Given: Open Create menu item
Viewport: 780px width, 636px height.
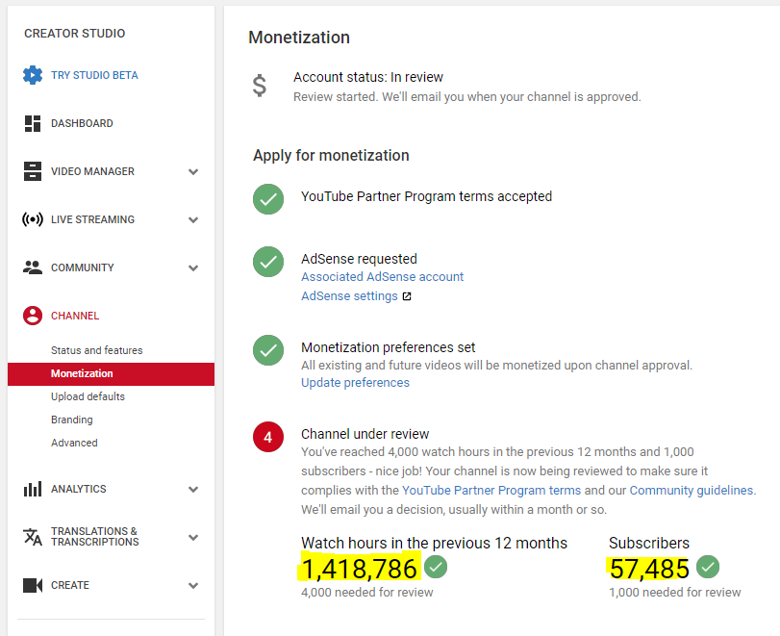Looking at the screenshot, I should pyautogui.click(x=70, y=585).
